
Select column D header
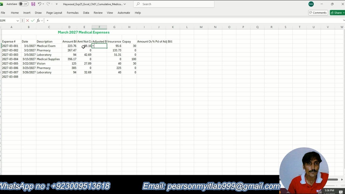[x=69, y=27]
